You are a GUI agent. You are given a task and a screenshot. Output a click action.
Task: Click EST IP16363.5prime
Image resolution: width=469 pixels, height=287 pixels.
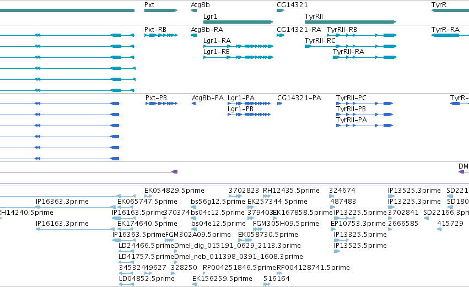pyautogui.click(x=139, y=235)
